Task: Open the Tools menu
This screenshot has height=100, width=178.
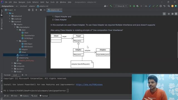Action: 52,2
